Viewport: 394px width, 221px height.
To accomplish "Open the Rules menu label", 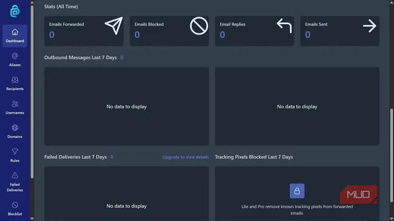I will pos(15,161).
